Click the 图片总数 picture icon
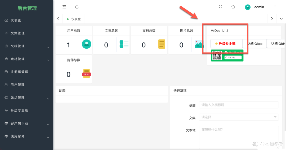The height and width of the screenshot is (150, 286). click(199, 44)
